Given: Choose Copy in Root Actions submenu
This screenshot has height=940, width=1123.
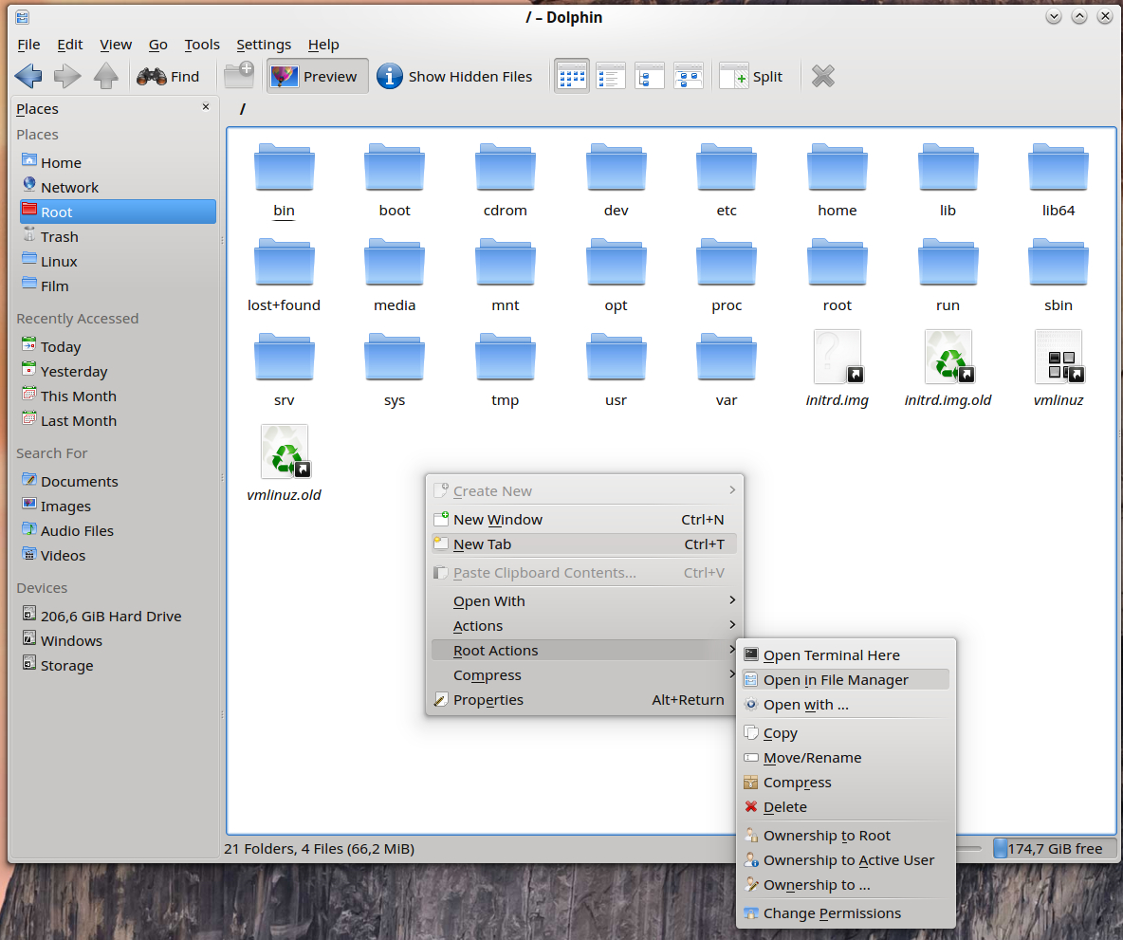Looking at the screenshot, I should (846, 733).
